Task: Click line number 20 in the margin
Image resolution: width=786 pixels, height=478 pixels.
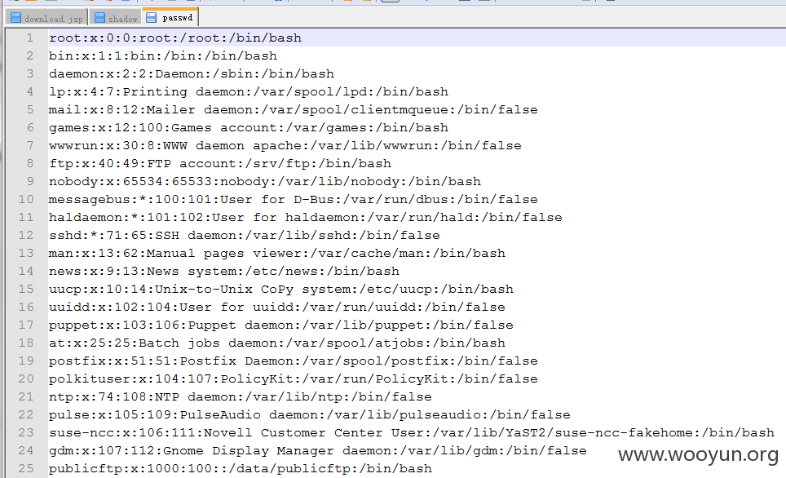Action: click(x=26, y=379)
